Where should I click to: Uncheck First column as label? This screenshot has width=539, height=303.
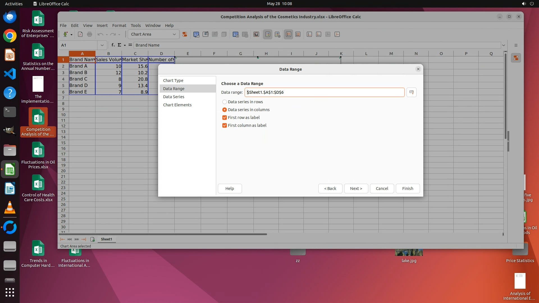pos(225,125)
